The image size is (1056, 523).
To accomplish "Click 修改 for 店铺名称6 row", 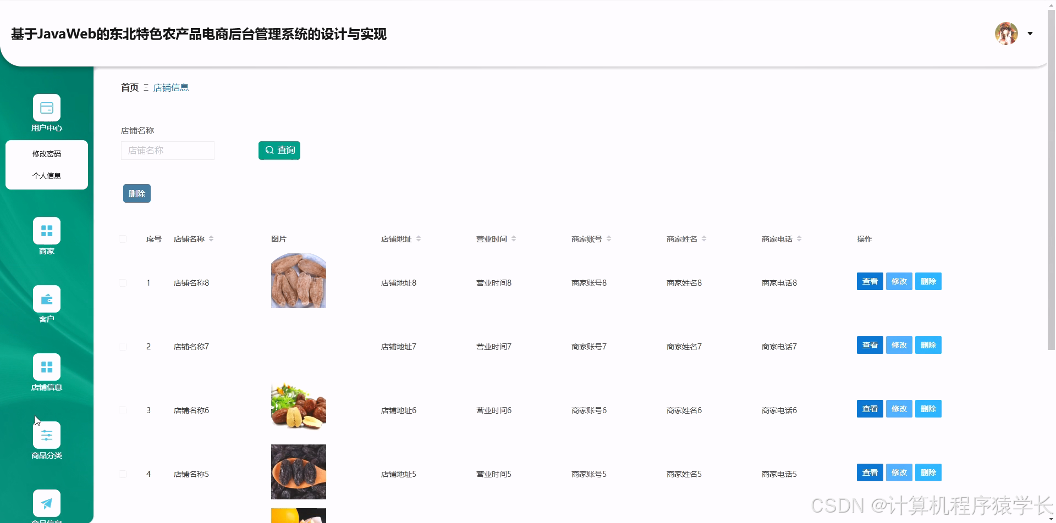I will (899, 409).
